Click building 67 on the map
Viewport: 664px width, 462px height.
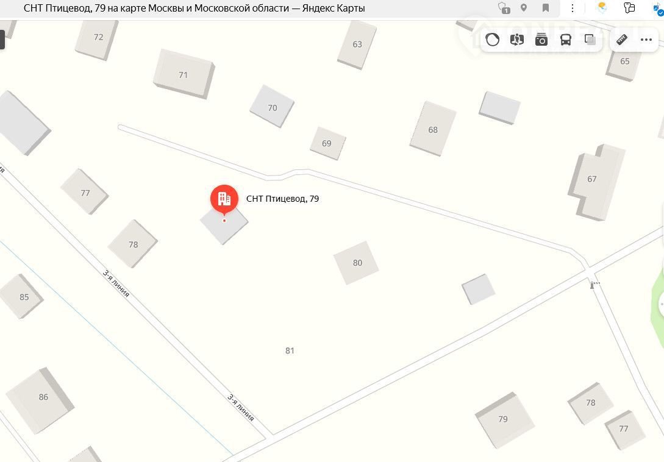pos(596,182)
